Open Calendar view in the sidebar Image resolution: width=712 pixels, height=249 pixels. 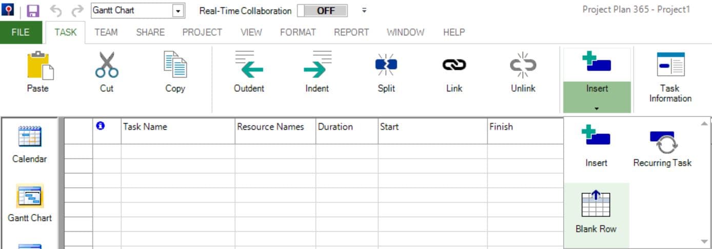(x=30, y=145)
